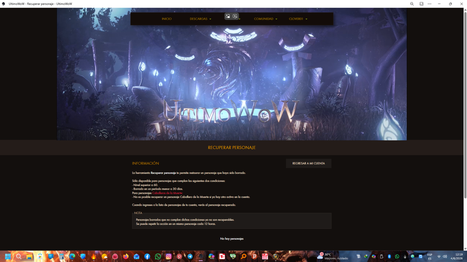
Task: Open clock and date 12:19 in taskbar
Action: click(456, 256)
